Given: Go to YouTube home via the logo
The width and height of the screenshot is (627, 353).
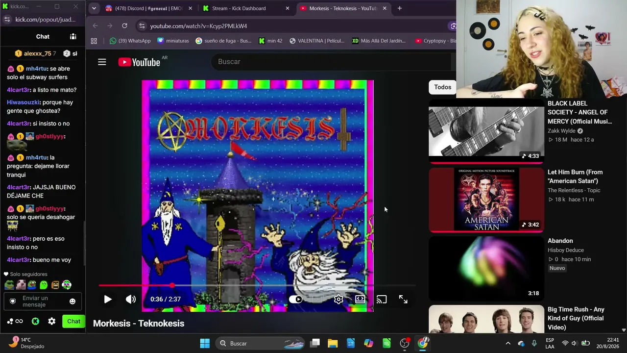Looking at the screenshot, I should point(139,62).
